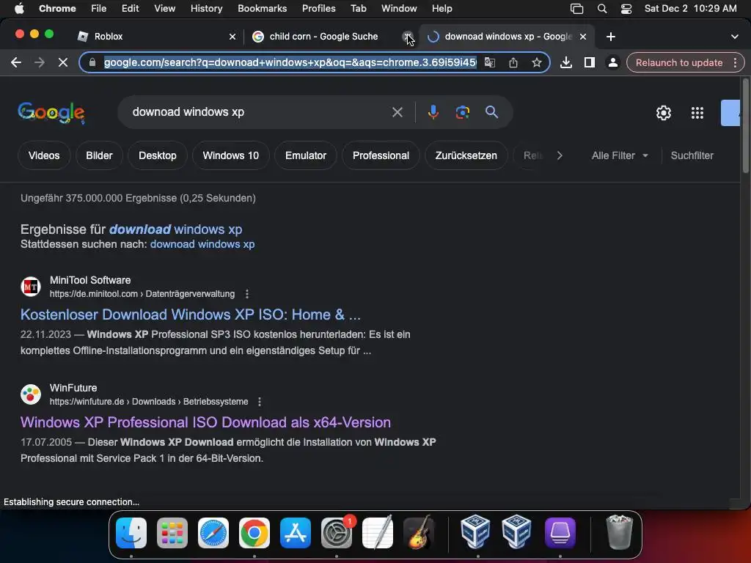This screenshot has width=751, height=563.
Task: Click the forward navigation arrow
Action: coord(40,63)
